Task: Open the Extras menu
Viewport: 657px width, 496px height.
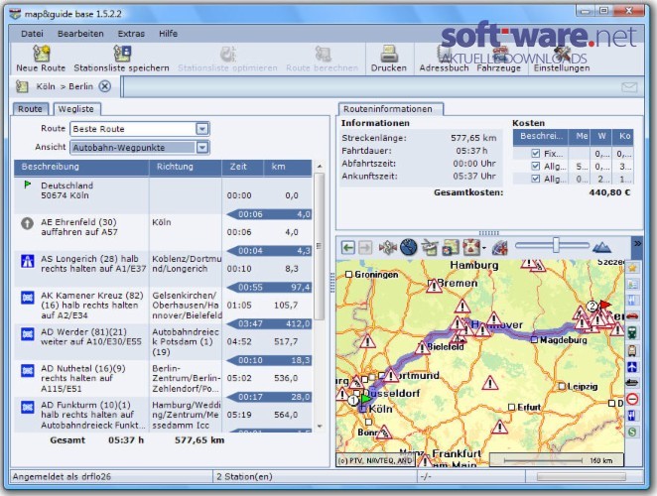Action: pyautogui.click(x=131, y=34)
